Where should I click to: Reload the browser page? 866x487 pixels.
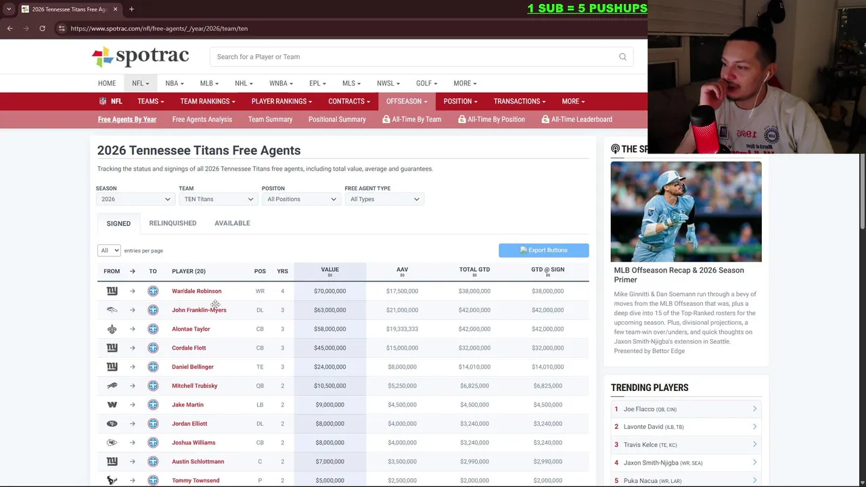pos(42,28)
